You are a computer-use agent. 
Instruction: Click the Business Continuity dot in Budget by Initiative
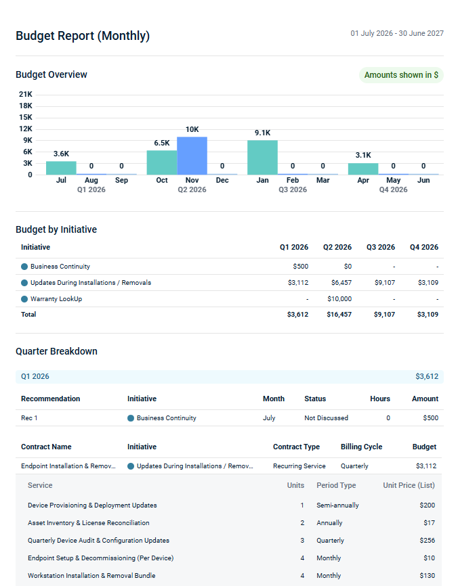click(24, 267)
